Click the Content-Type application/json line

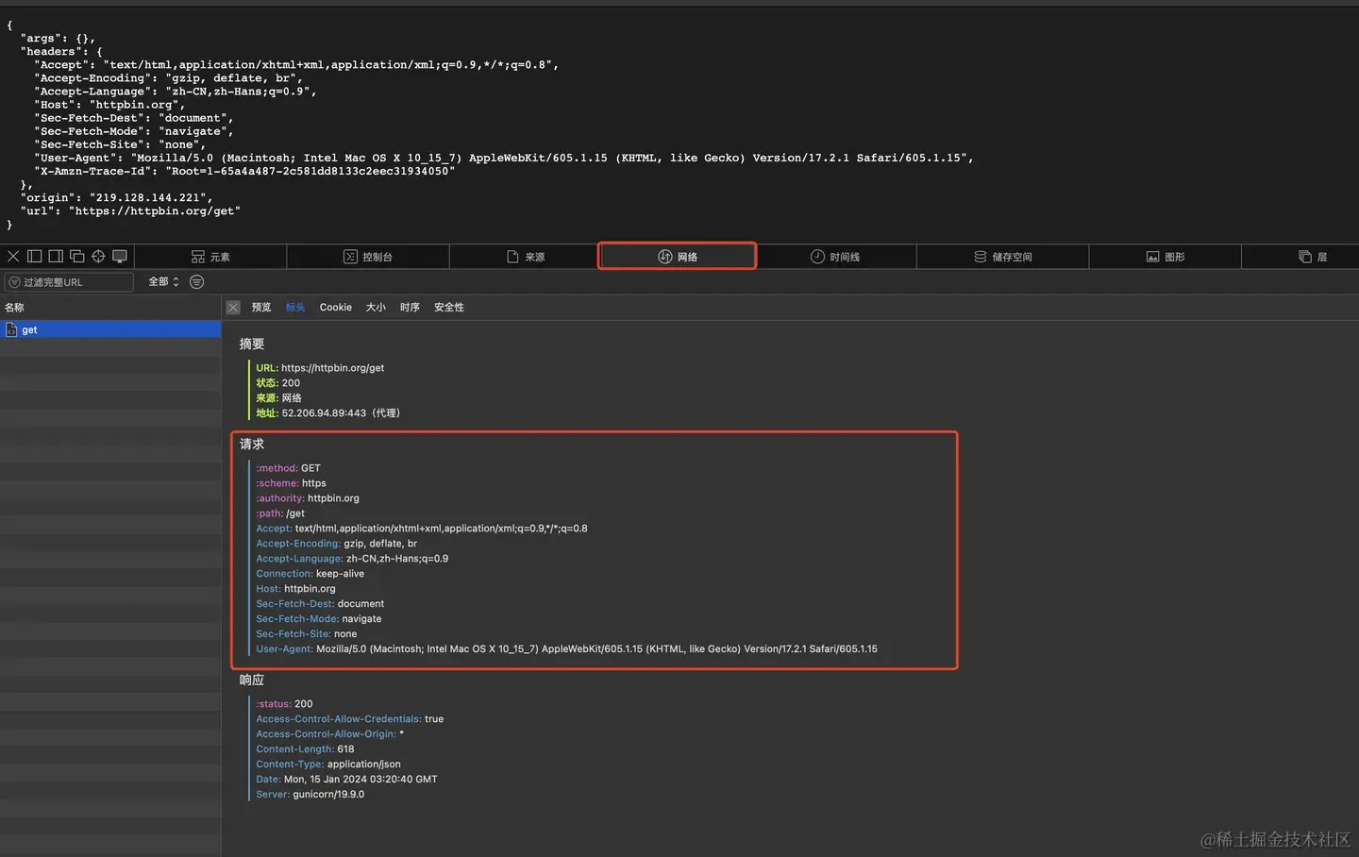pyautogui.click(x=328, y=765)
